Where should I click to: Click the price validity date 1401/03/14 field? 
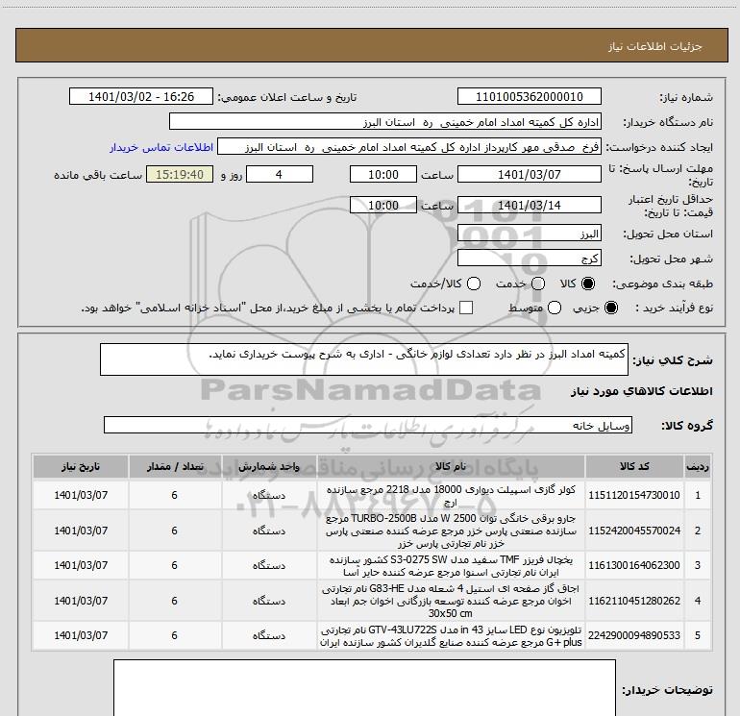(x=529, y=206)
